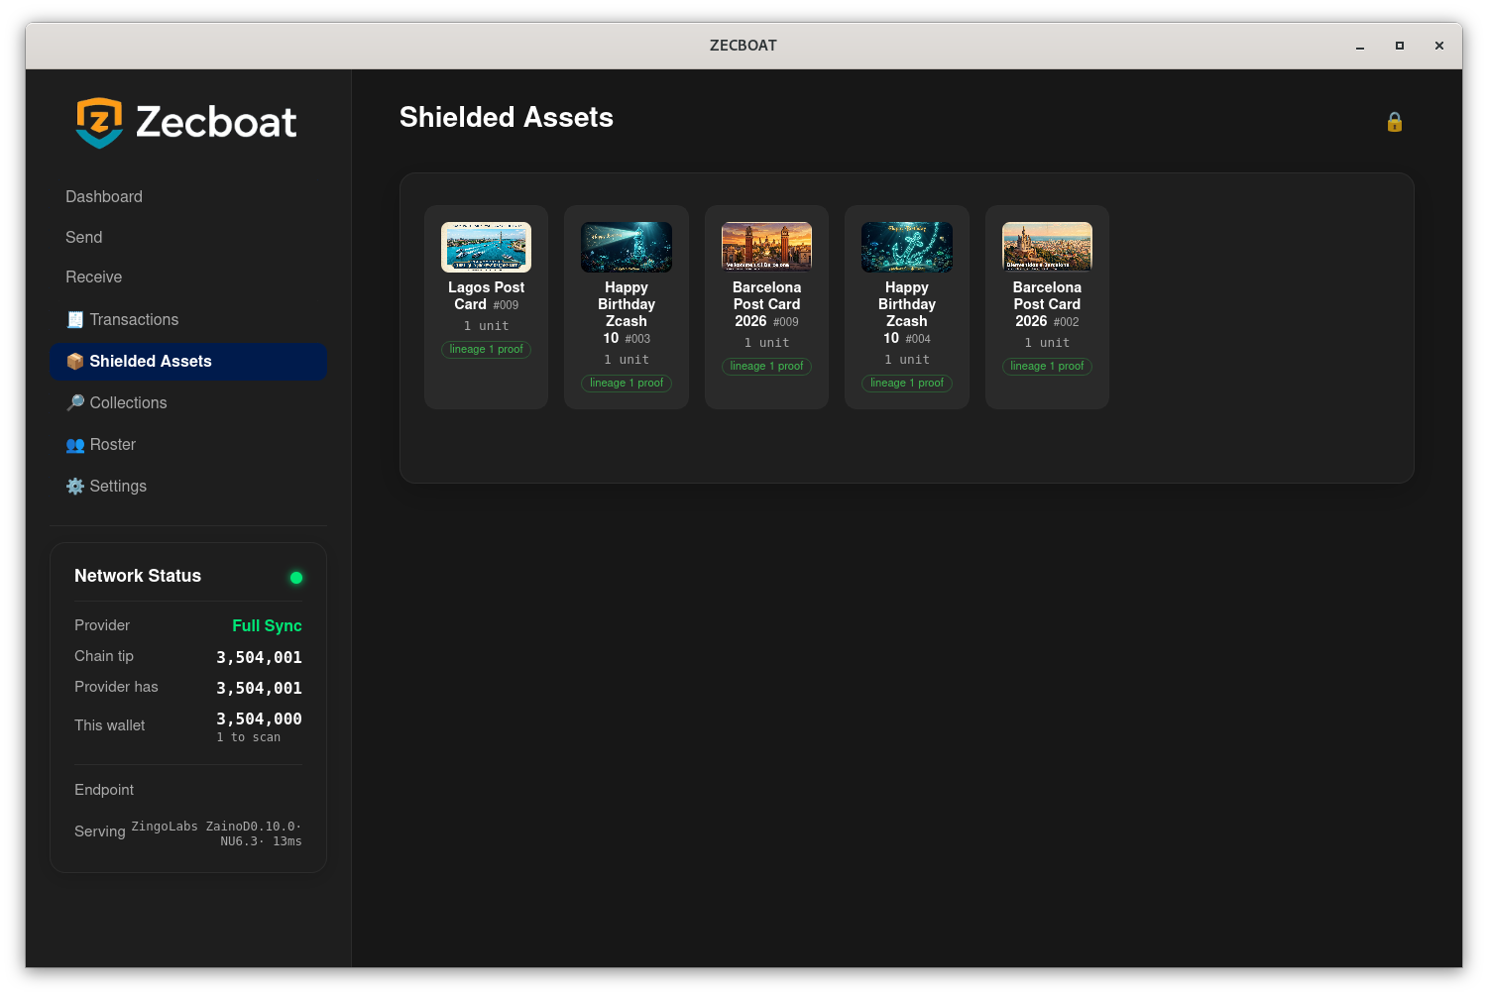This screenshot has height=996, width=1488.
Task: Open the Lagos Post Card thumbnail image
Action: click(x=486, y=247)
